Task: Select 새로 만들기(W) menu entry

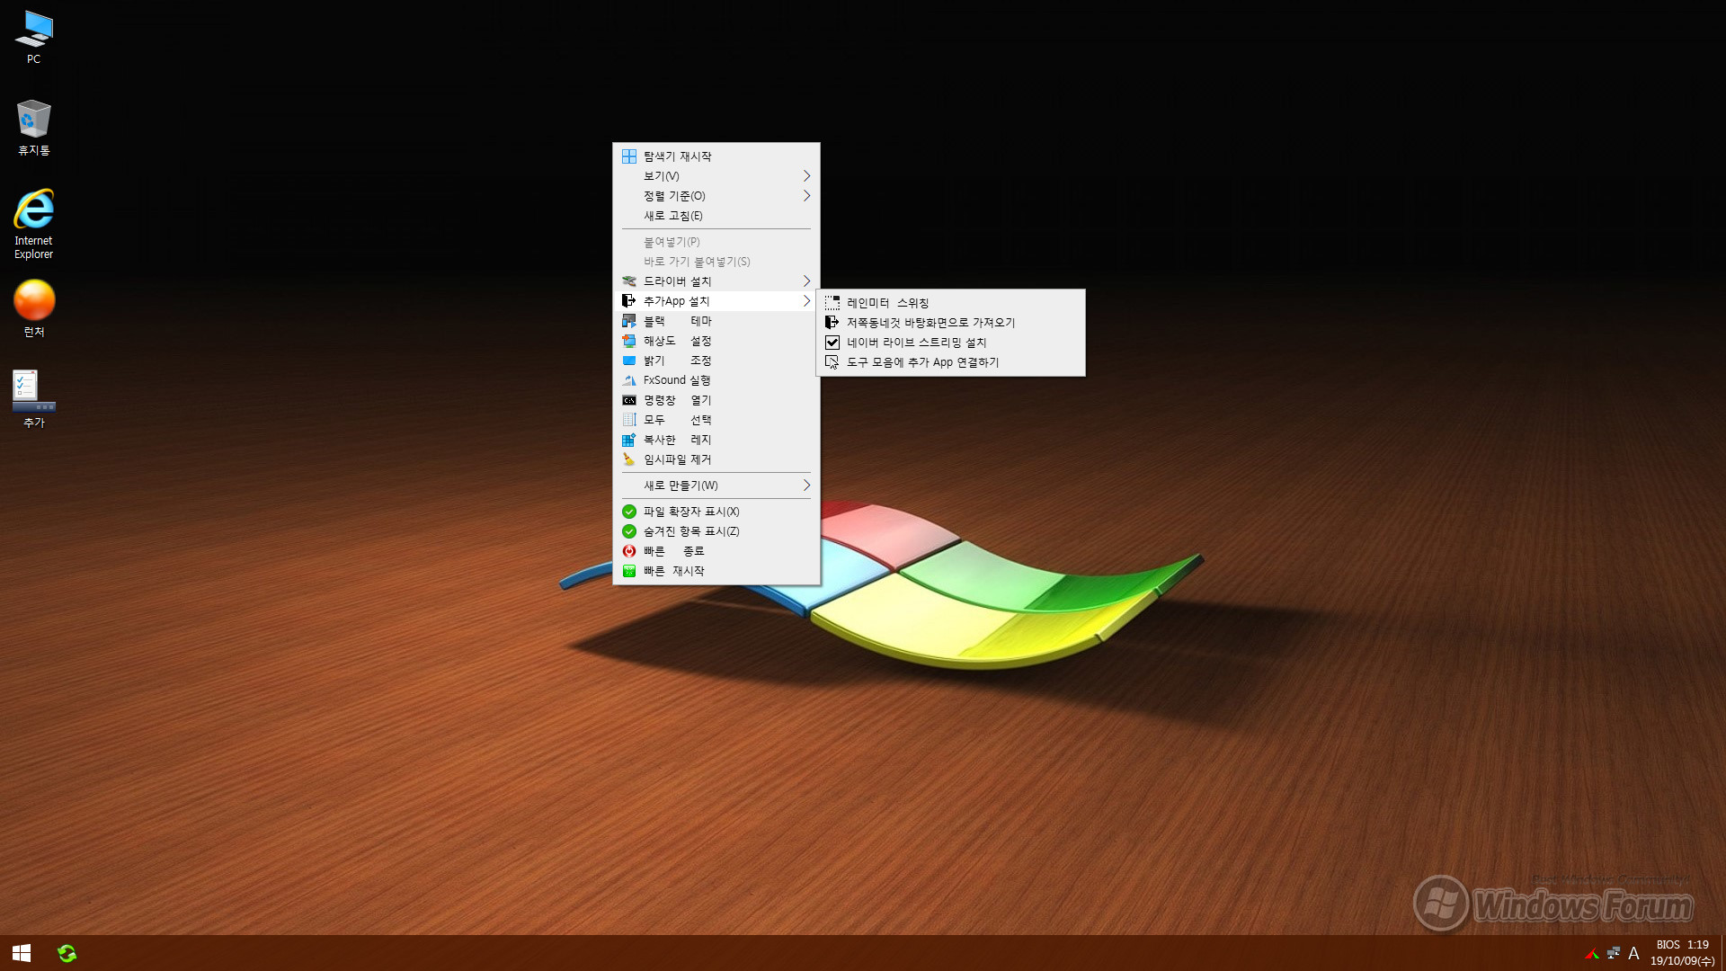Action: (716, 485)
